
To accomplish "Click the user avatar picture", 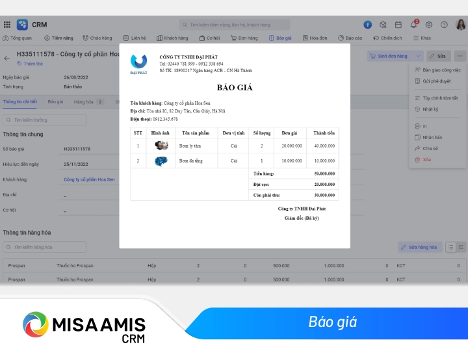I will click(x=460, y=25).
